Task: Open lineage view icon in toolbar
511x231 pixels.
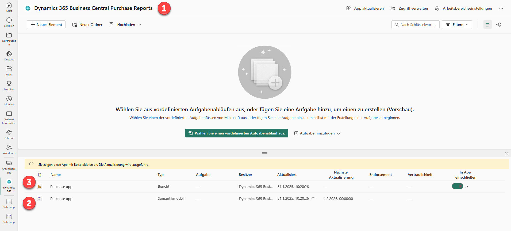Action: click(498, 25)
